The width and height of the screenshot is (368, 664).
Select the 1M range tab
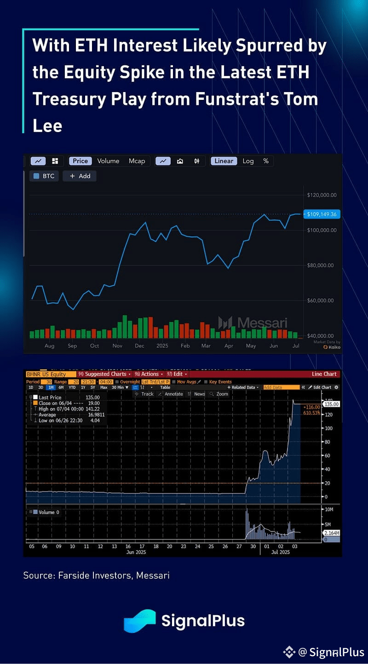click(51, 387)
